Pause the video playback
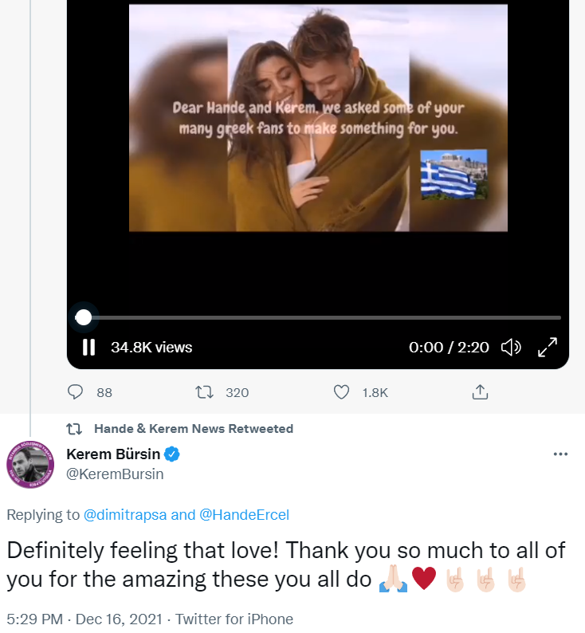Screen dimensions: 585x633 [88, 347]
